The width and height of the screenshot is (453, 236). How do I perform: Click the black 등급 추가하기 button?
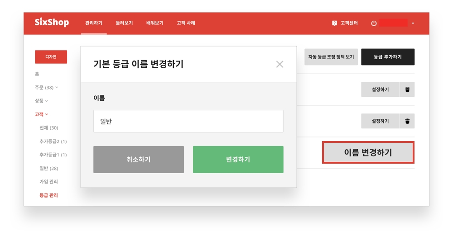pos(387,57)
